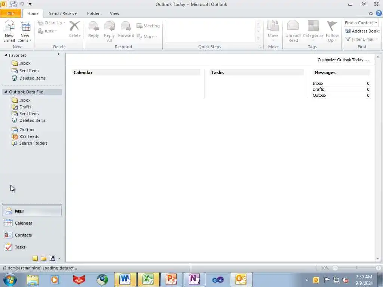The image size is (383, 287).
Task: Click the Unread/Read envelope icon
Action: pos(293,26)
